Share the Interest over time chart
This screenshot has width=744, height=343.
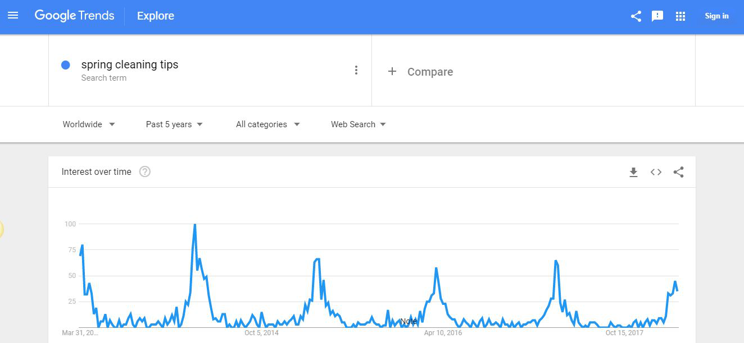pos(678,172)
